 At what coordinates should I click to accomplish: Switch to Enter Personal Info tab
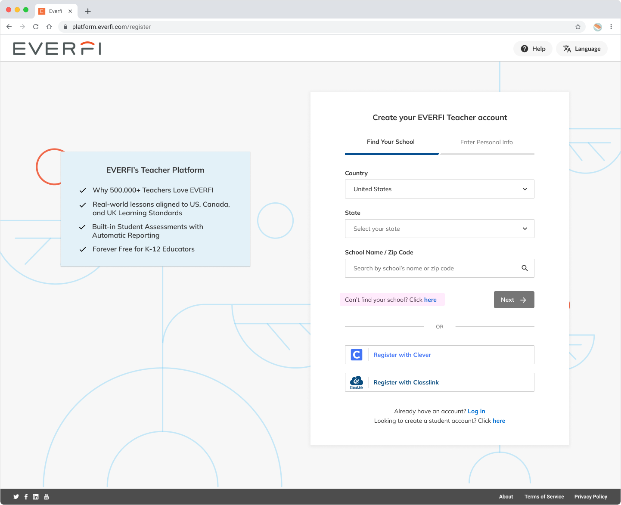pos(487,142)
